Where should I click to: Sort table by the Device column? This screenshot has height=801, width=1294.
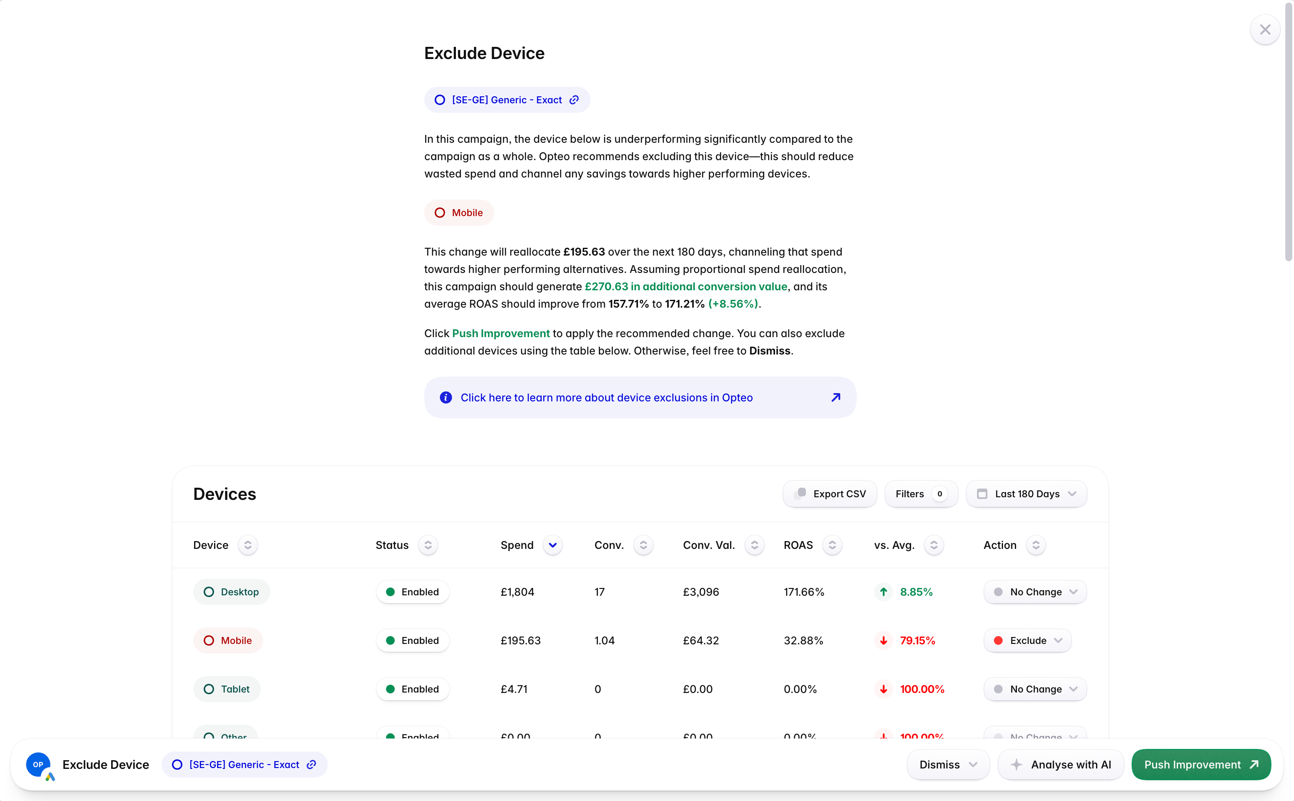248,545
